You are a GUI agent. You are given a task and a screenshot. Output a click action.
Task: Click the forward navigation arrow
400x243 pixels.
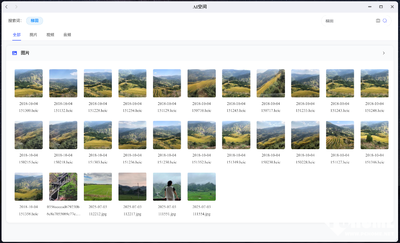tap(16, 7)
